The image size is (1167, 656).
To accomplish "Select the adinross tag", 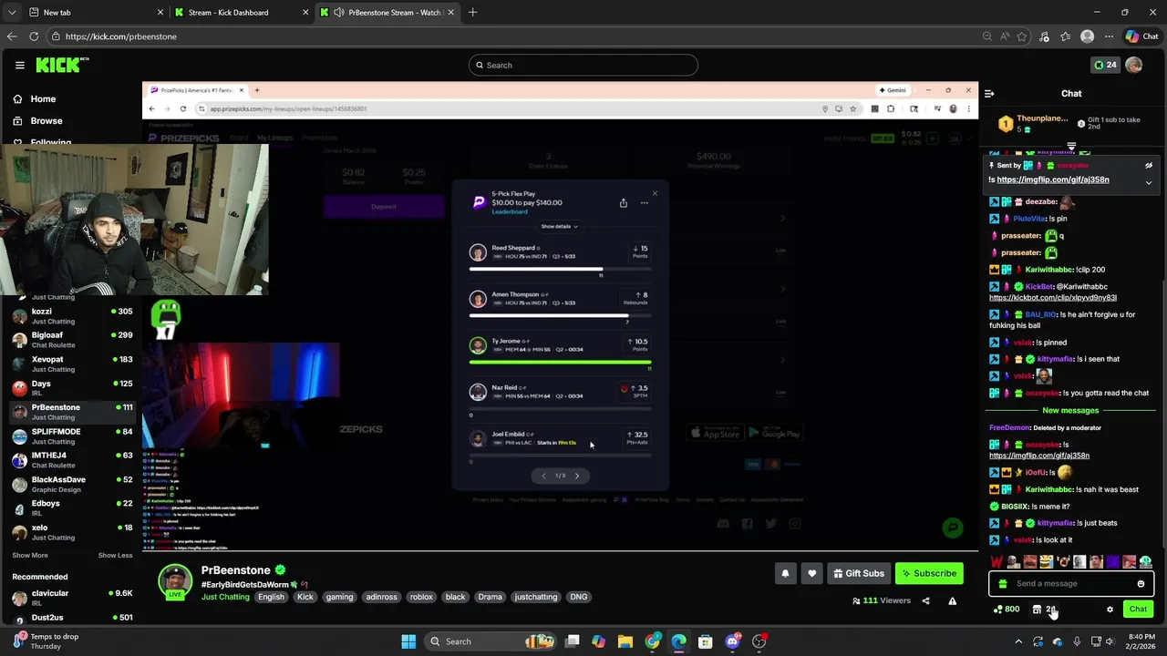I will pyautogui.click(x=381, y=597).
